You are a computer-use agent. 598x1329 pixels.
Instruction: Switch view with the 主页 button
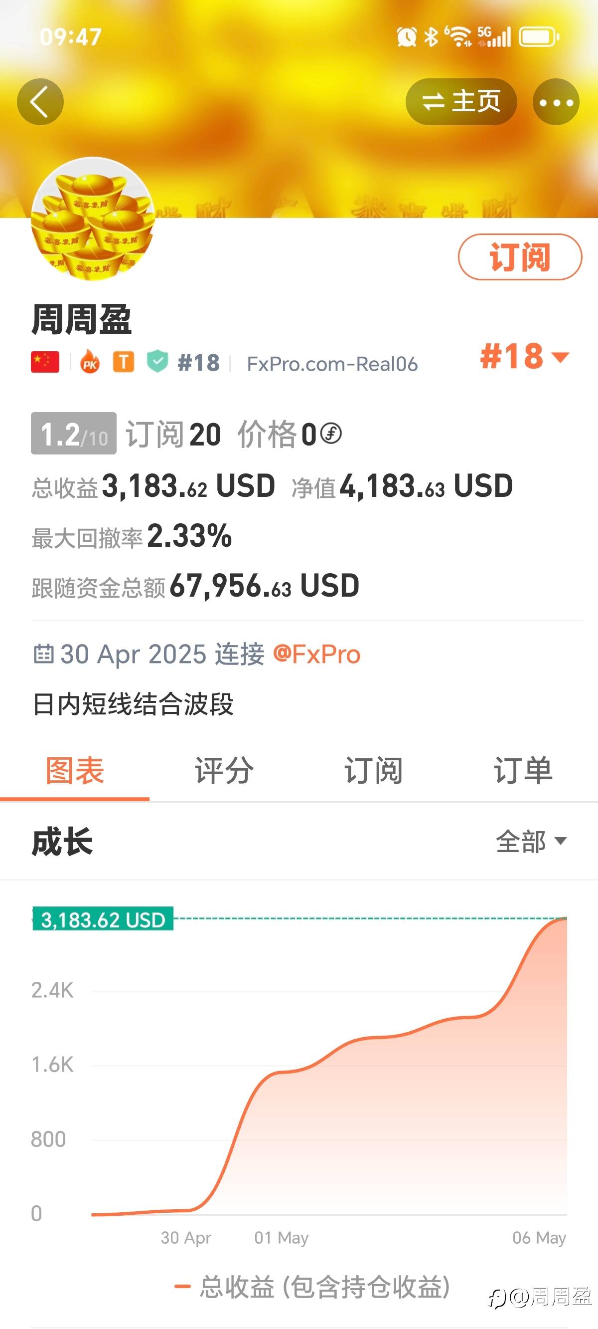click(461, 102)
